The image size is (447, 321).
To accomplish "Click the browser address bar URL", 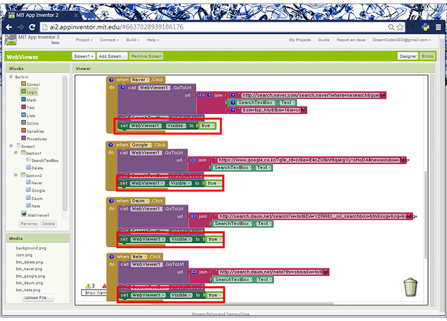I will (116, 27).
